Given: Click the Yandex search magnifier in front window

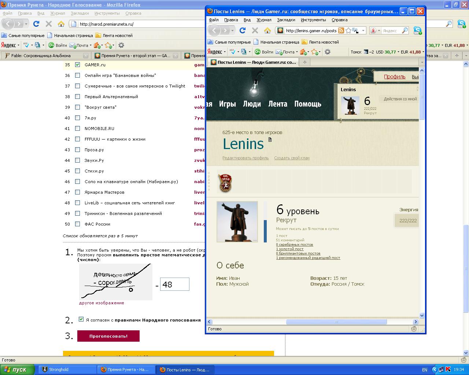Looking at the screenshot, I should [x=405, y=31].
